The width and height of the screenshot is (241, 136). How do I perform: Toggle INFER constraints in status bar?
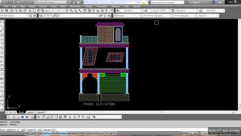27,133
